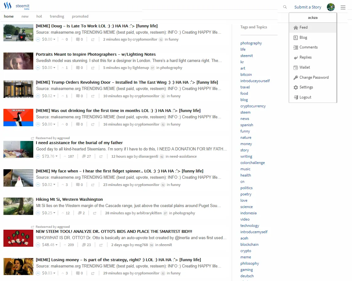Switch to the trending tab
The image size is (352, 281).
point(57,16)
